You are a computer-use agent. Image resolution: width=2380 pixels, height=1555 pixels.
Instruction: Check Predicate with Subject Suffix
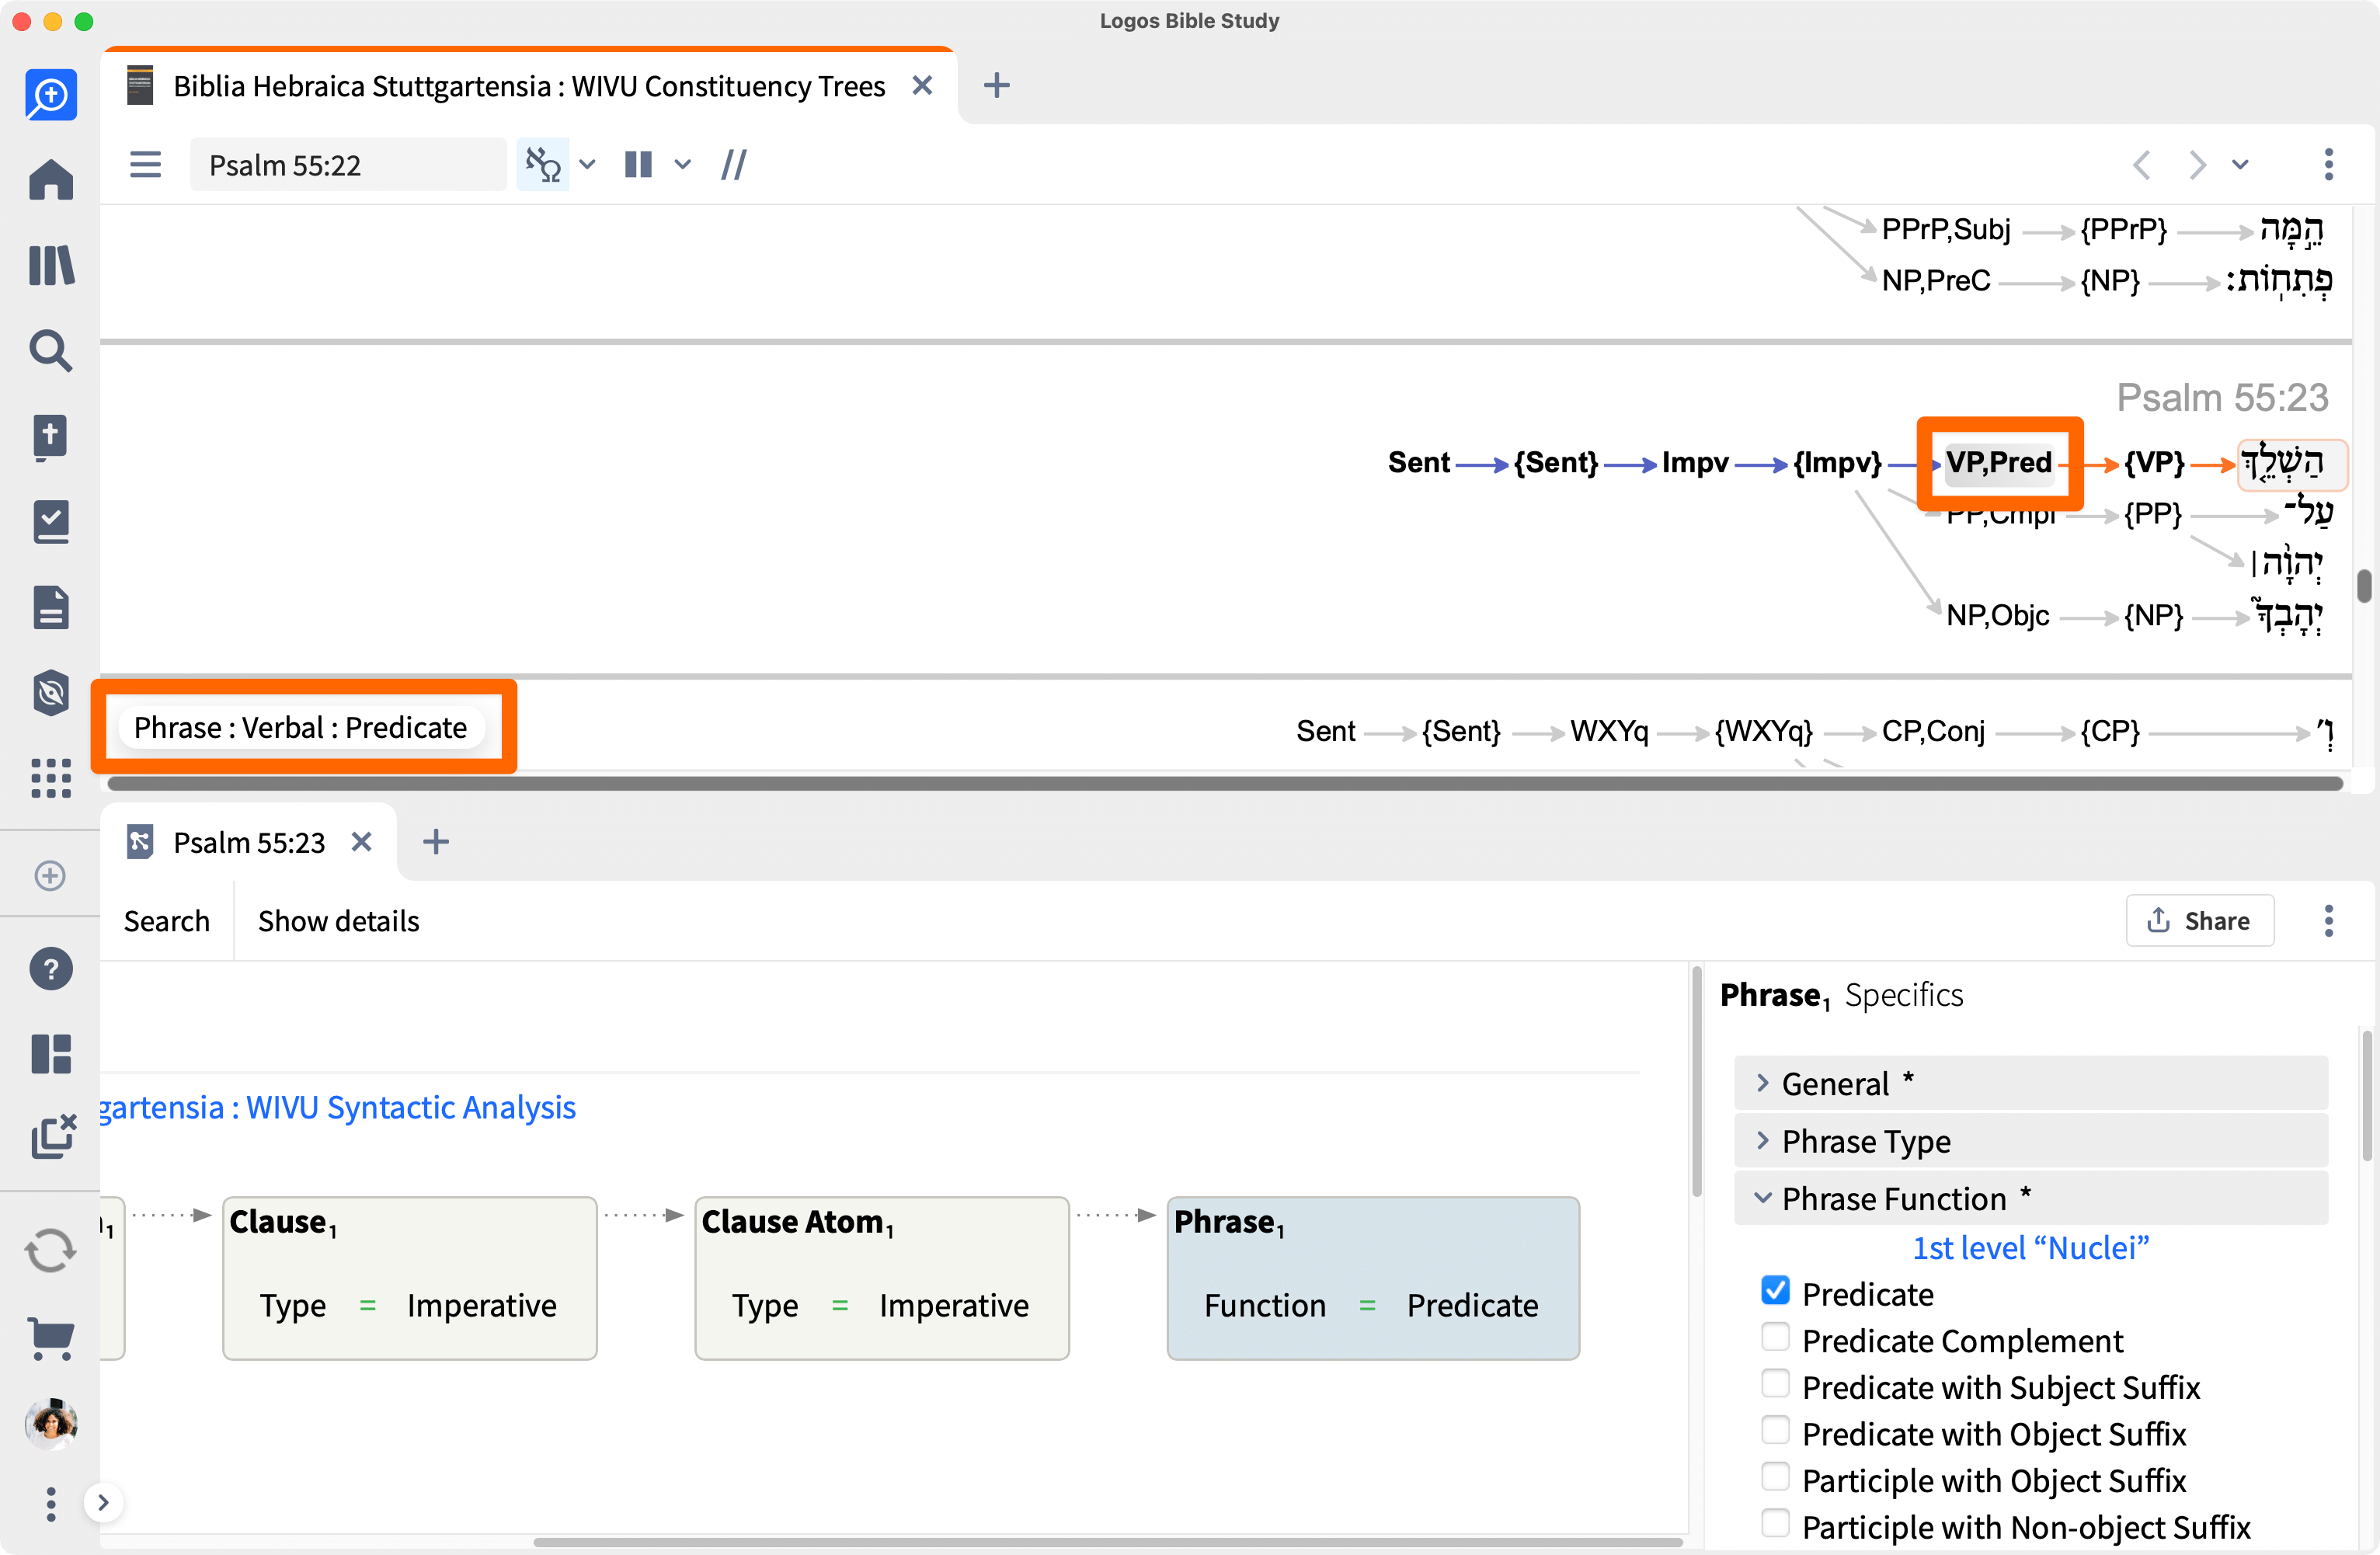(1776, 1384)
